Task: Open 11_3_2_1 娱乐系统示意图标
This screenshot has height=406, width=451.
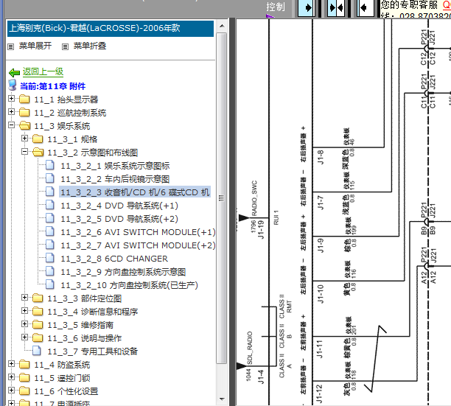Action: tap(115, 166)
